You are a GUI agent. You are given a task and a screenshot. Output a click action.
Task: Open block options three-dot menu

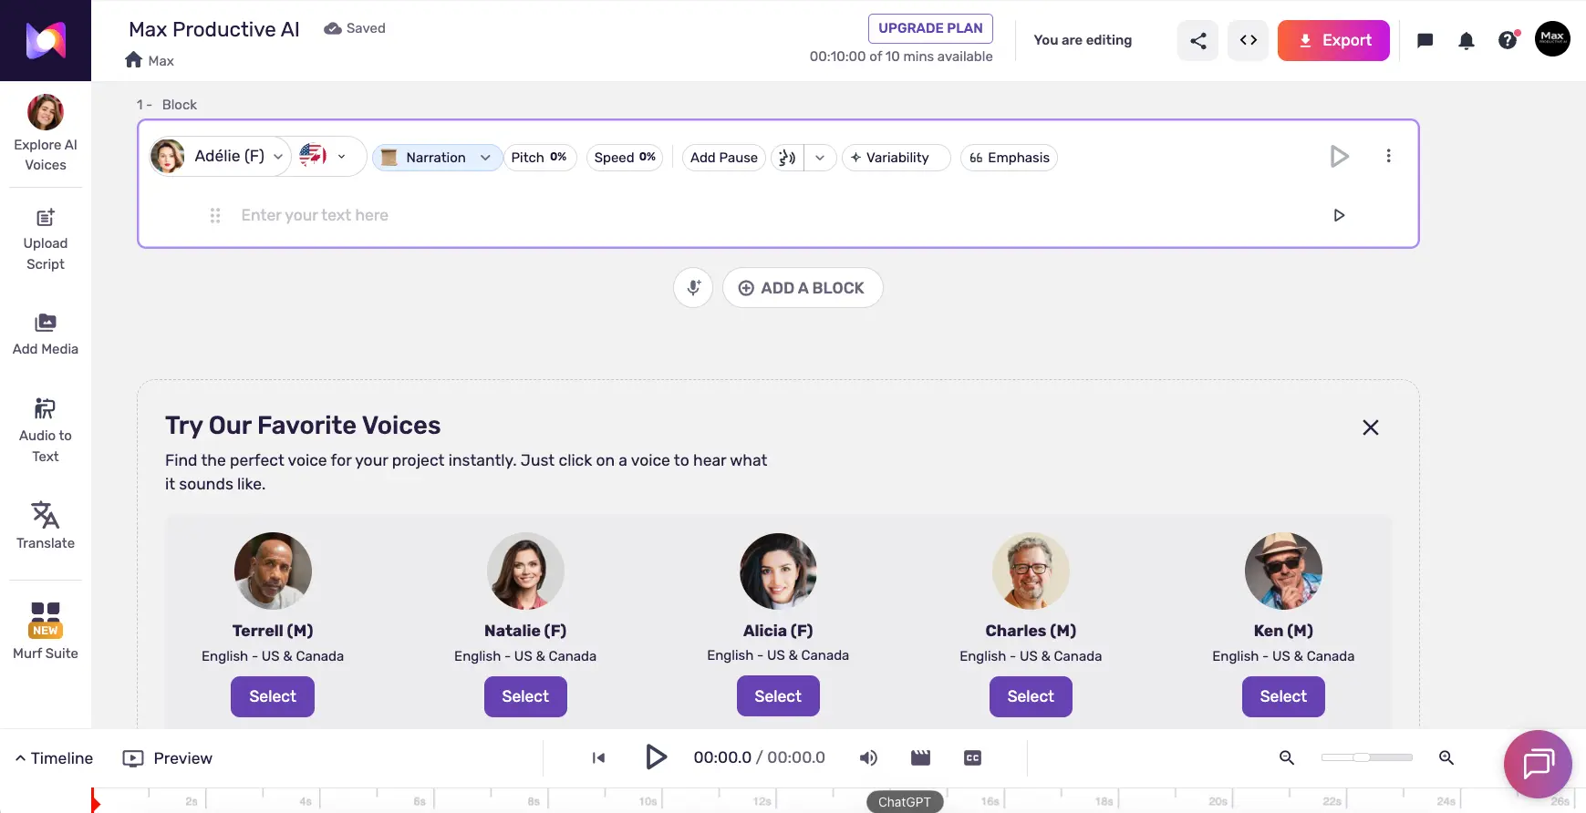click(x=1388, y=156)
